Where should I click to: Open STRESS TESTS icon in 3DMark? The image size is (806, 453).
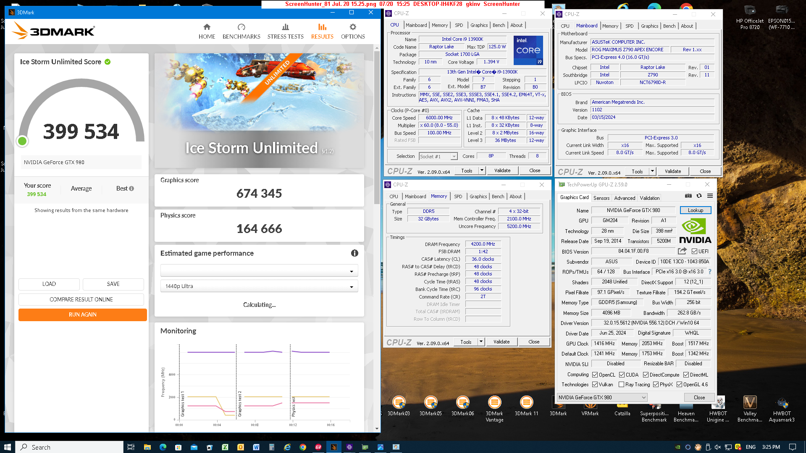[285, 27]
